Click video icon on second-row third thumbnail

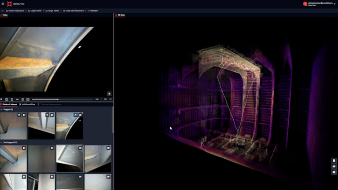coord(80,177)
